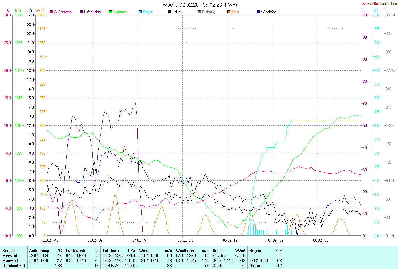Viewport: 398px width, 269px height.
Task: Select the 02.02. Mo date label
Action: 50,240
